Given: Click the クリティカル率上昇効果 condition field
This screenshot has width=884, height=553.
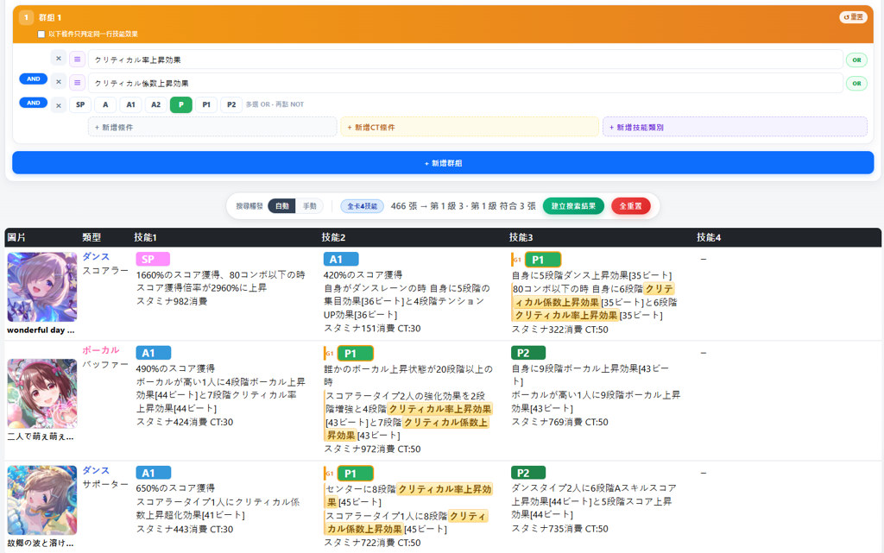Looking at the screenshot, I should pyautogui.click(x=465, y=60).
